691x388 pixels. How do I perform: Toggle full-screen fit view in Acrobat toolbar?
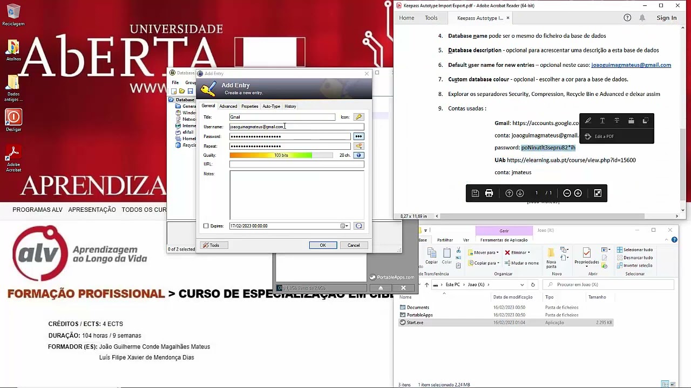click(x=598, y=193)
